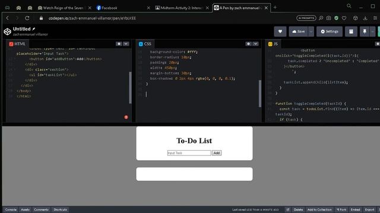Bookmark the page with the heart outline icon
Viewport: 380px width, 213px height.
point(344,18)
